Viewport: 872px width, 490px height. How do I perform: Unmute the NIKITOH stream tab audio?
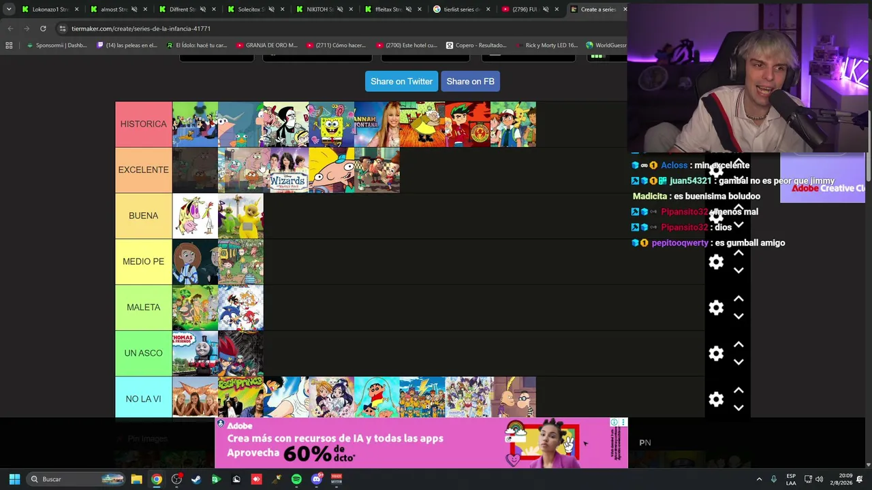click(339, 10)
